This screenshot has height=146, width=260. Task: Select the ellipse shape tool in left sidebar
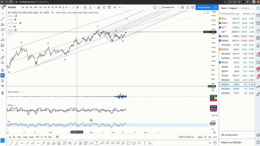pos(2,30)
